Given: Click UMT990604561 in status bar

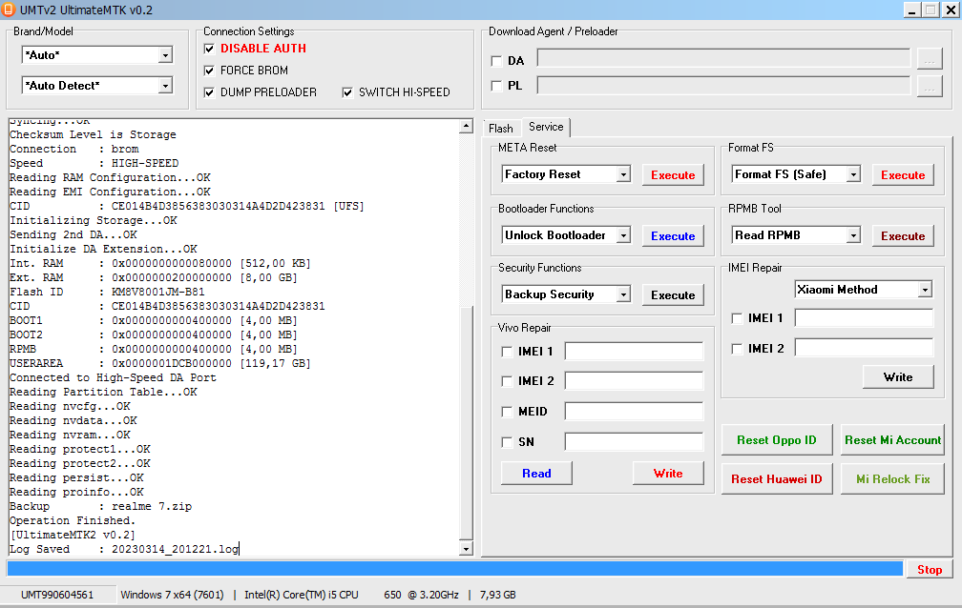Looking at the screenshot, I should [x=57, y=595].
